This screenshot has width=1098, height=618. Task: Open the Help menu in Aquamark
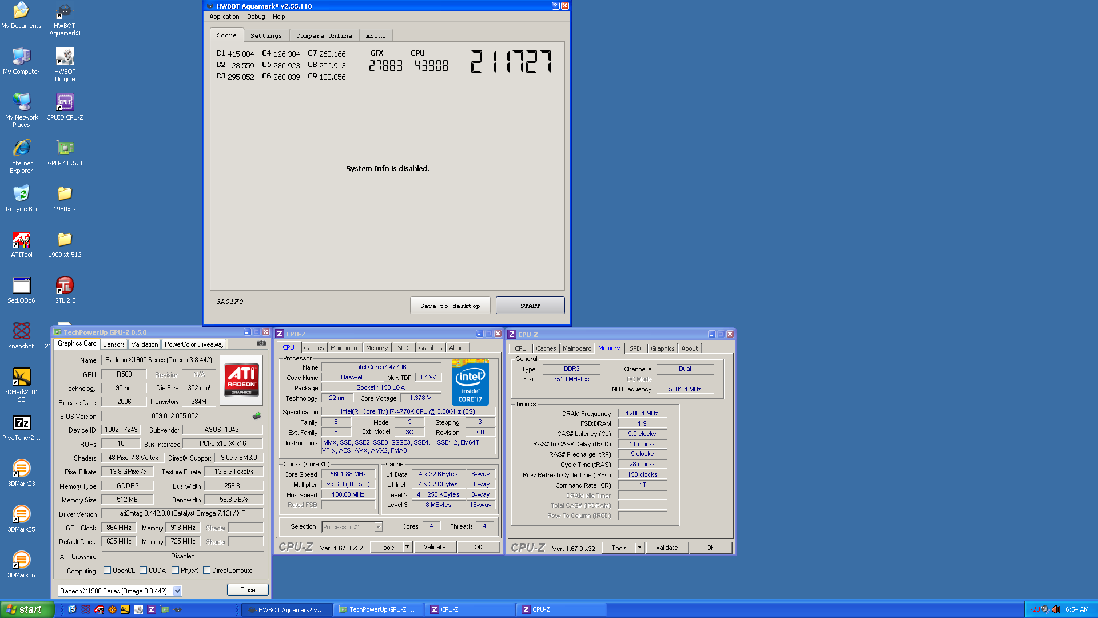(279, 17)
